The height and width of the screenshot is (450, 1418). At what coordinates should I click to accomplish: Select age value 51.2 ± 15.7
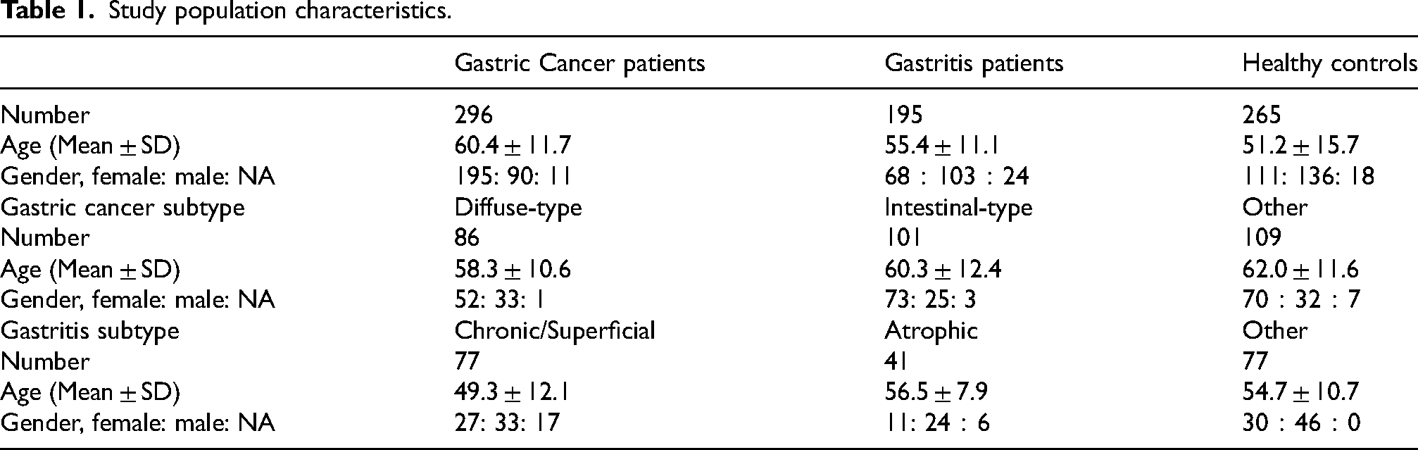click(1300, 146)
